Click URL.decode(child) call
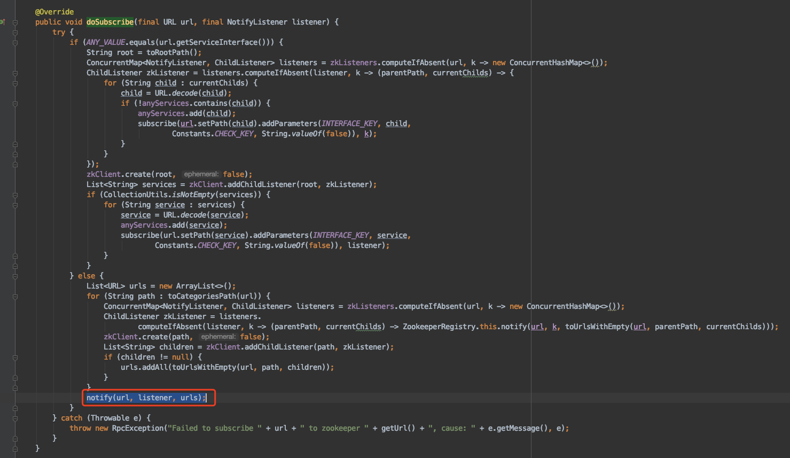The image size is (790, 458). coord(191,93)
